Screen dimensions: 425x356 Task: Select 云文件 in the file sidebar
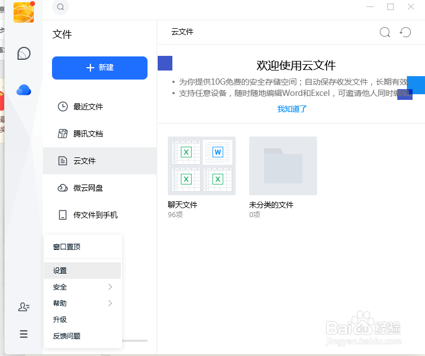click(99, 161)
